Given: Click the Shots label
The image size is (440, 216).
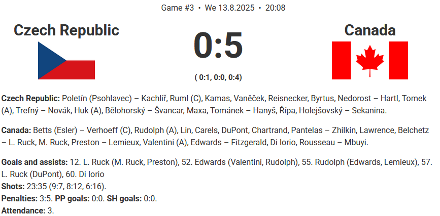Looking at the screenshot, I should pos(12,186).
